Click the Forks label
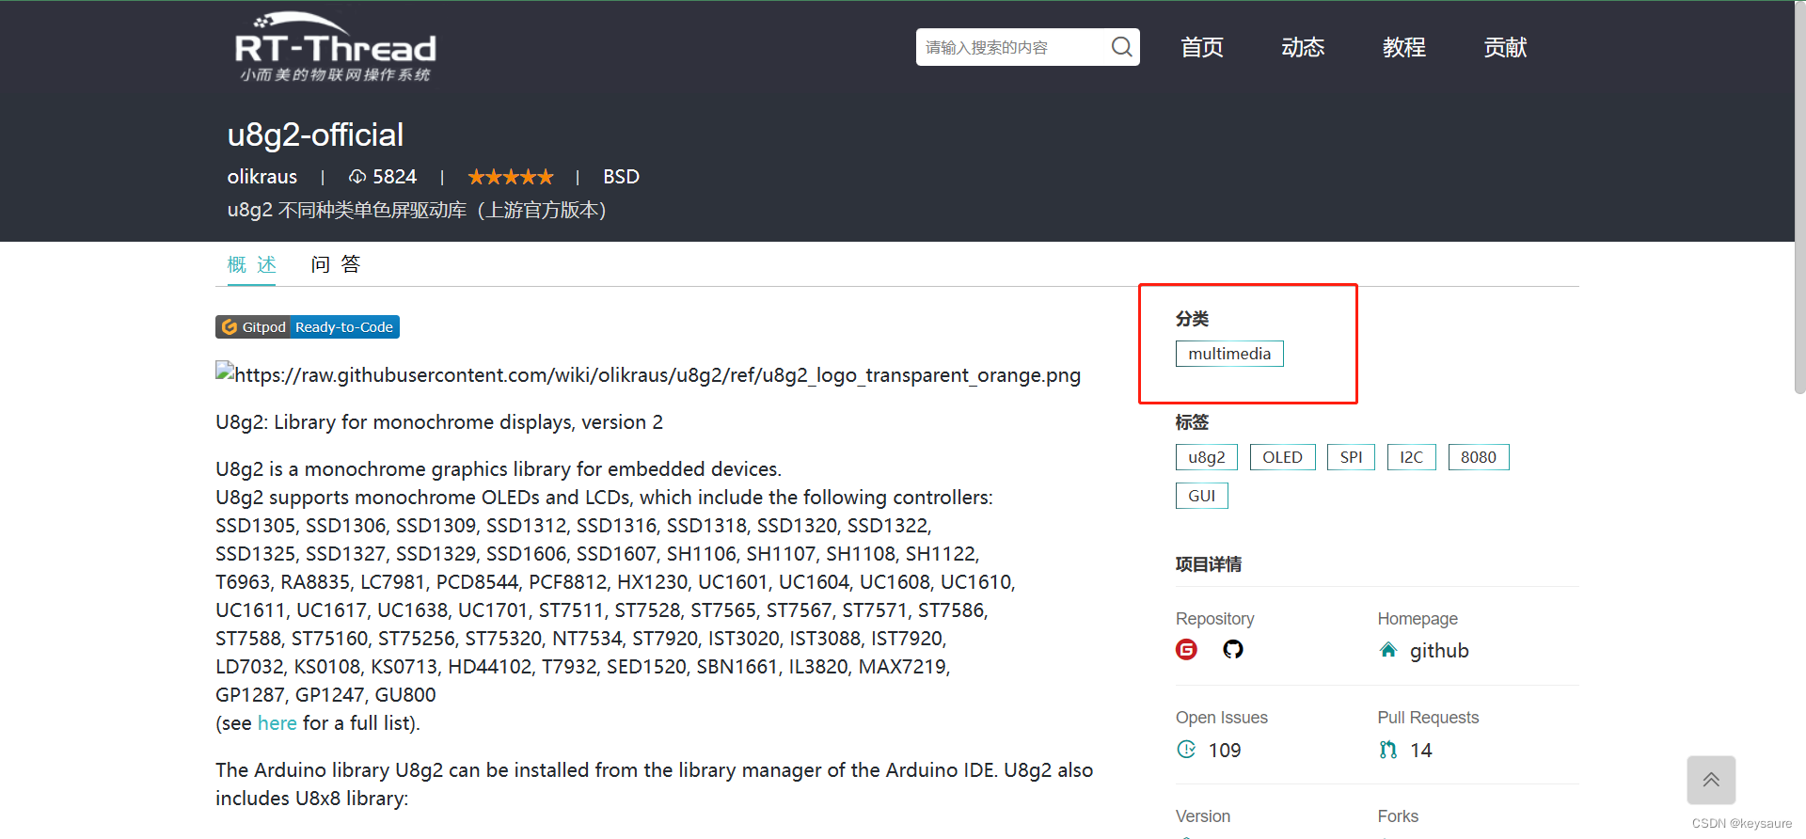 click(1398, 815)
